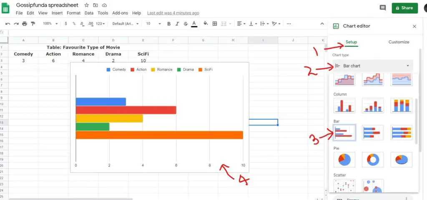
Task: Open the zoom 100% dropdown
Action: point(50,24)
